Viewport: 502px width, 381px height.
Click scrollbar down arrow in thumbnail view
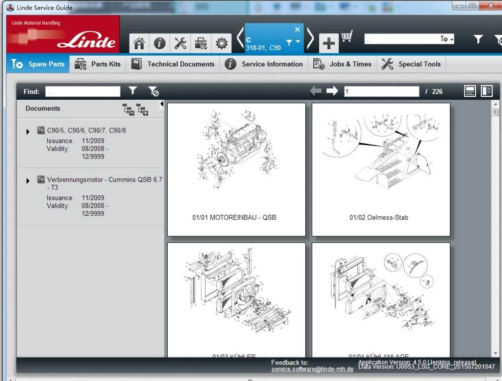point(495,353)
